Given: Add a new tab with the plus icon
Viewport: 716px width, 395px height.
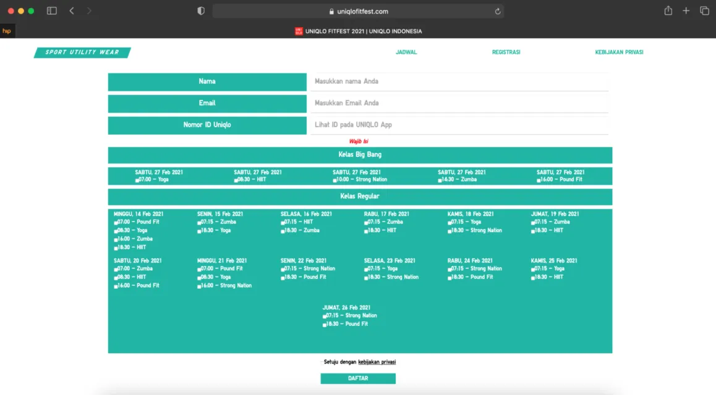Looking at the screenshot, I should (x=686, y=11).
